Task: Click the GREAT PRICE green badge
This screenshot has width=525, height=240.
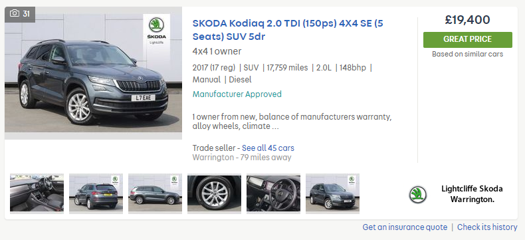Action: point(468,39)
